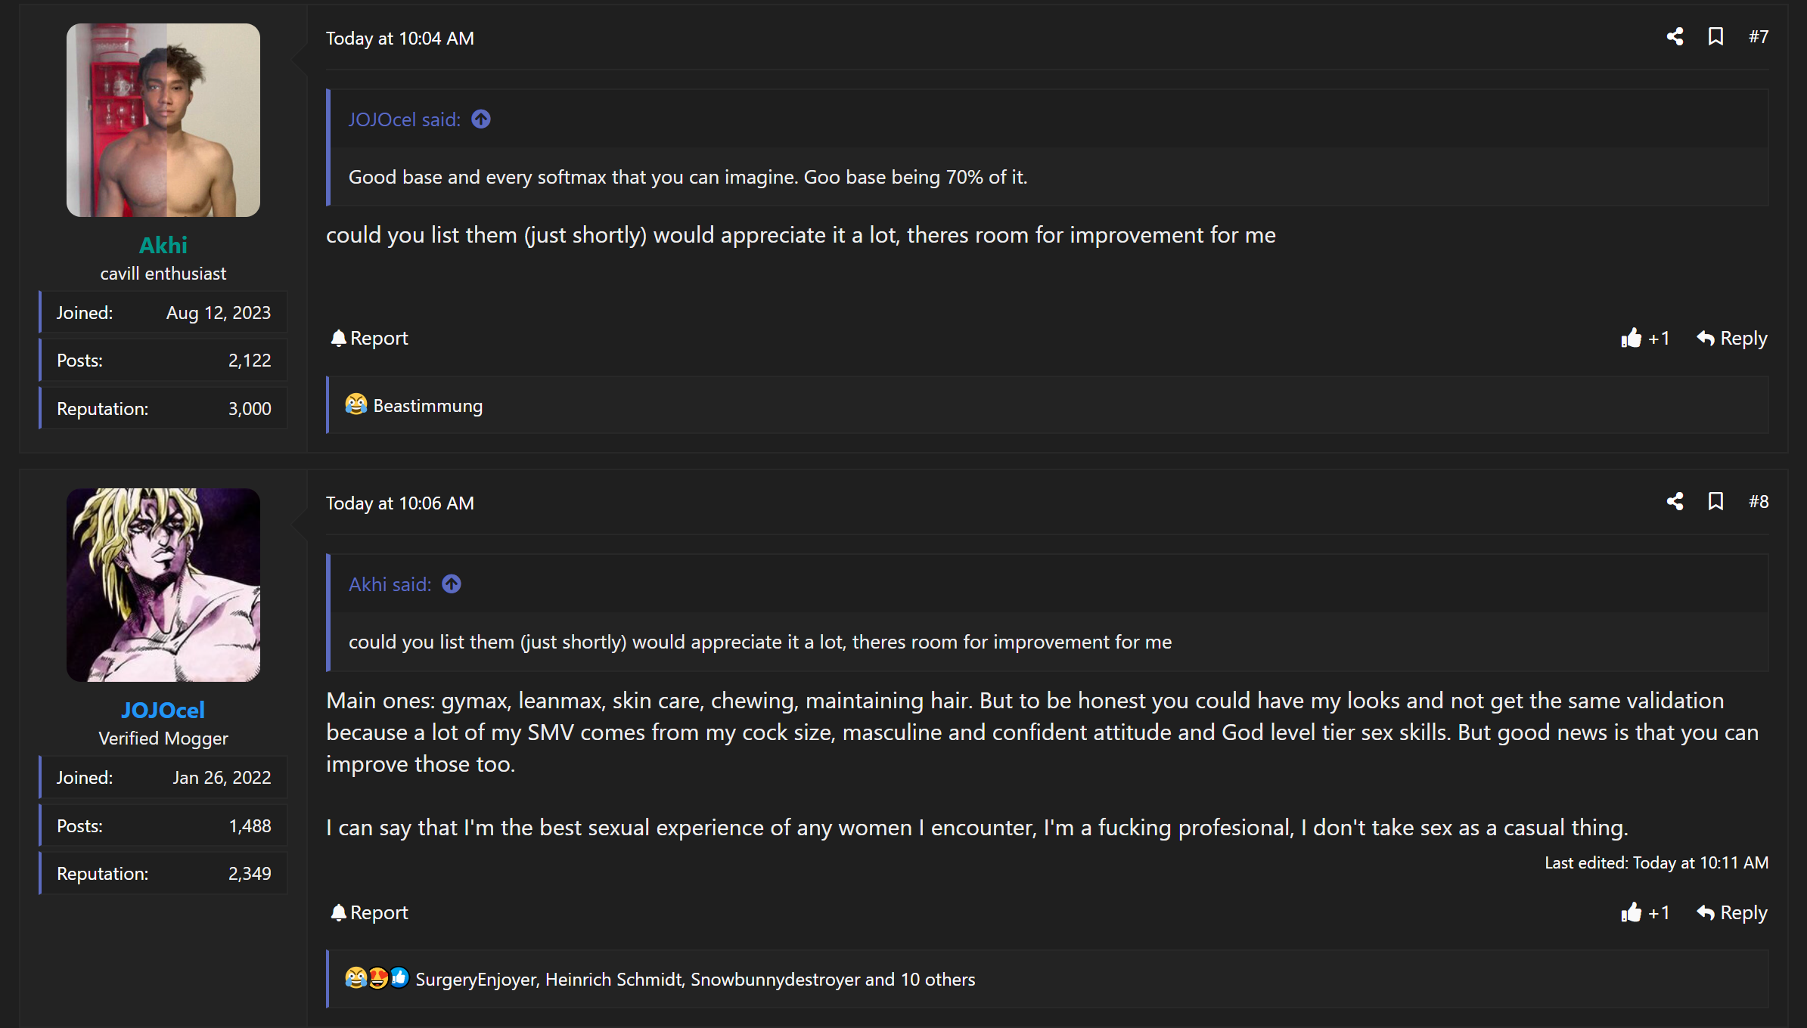View Beastimmung's reaction on post #7
Image resolution: width=1807 pixels, height=1028 pixels.
click(428, 406)
